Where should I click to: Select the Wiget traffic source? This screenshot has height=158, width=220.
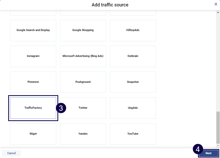pyautogui.click(x=33, y=134)
